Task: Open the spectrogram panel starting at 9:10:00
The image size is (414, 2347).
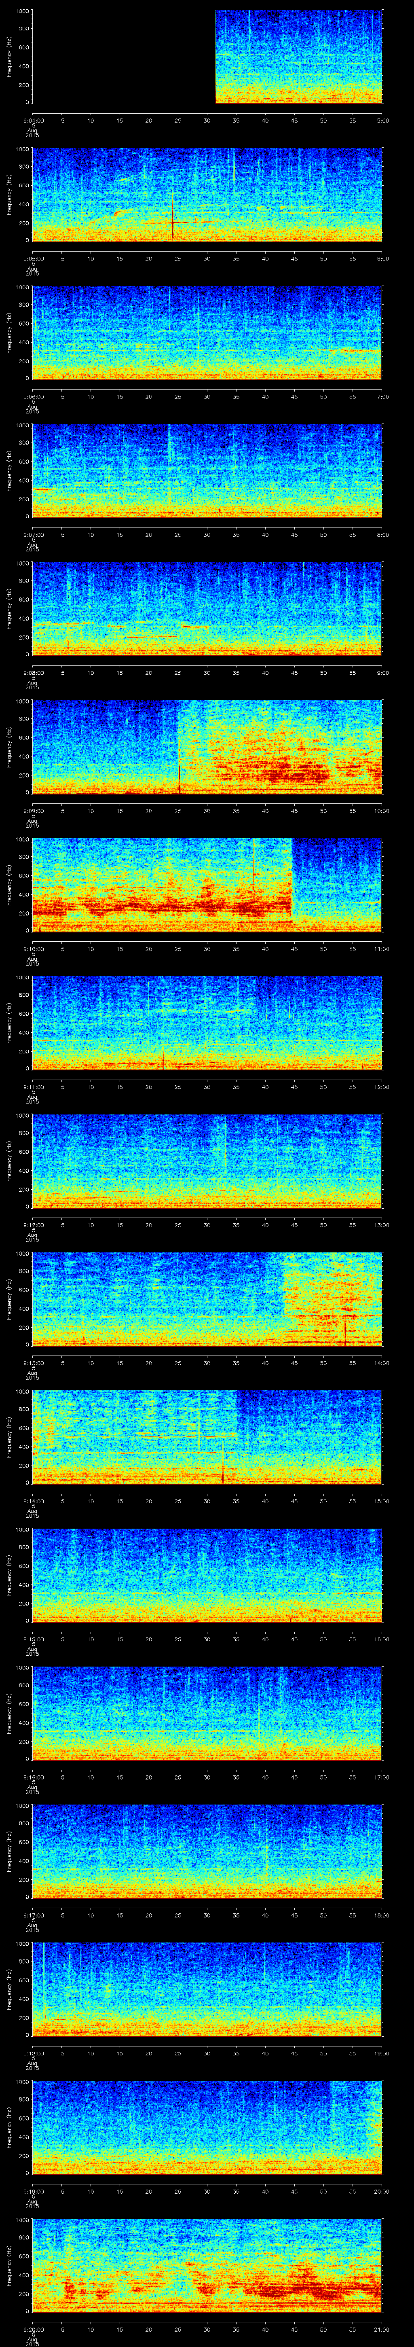Action: [x=207, y=884]
